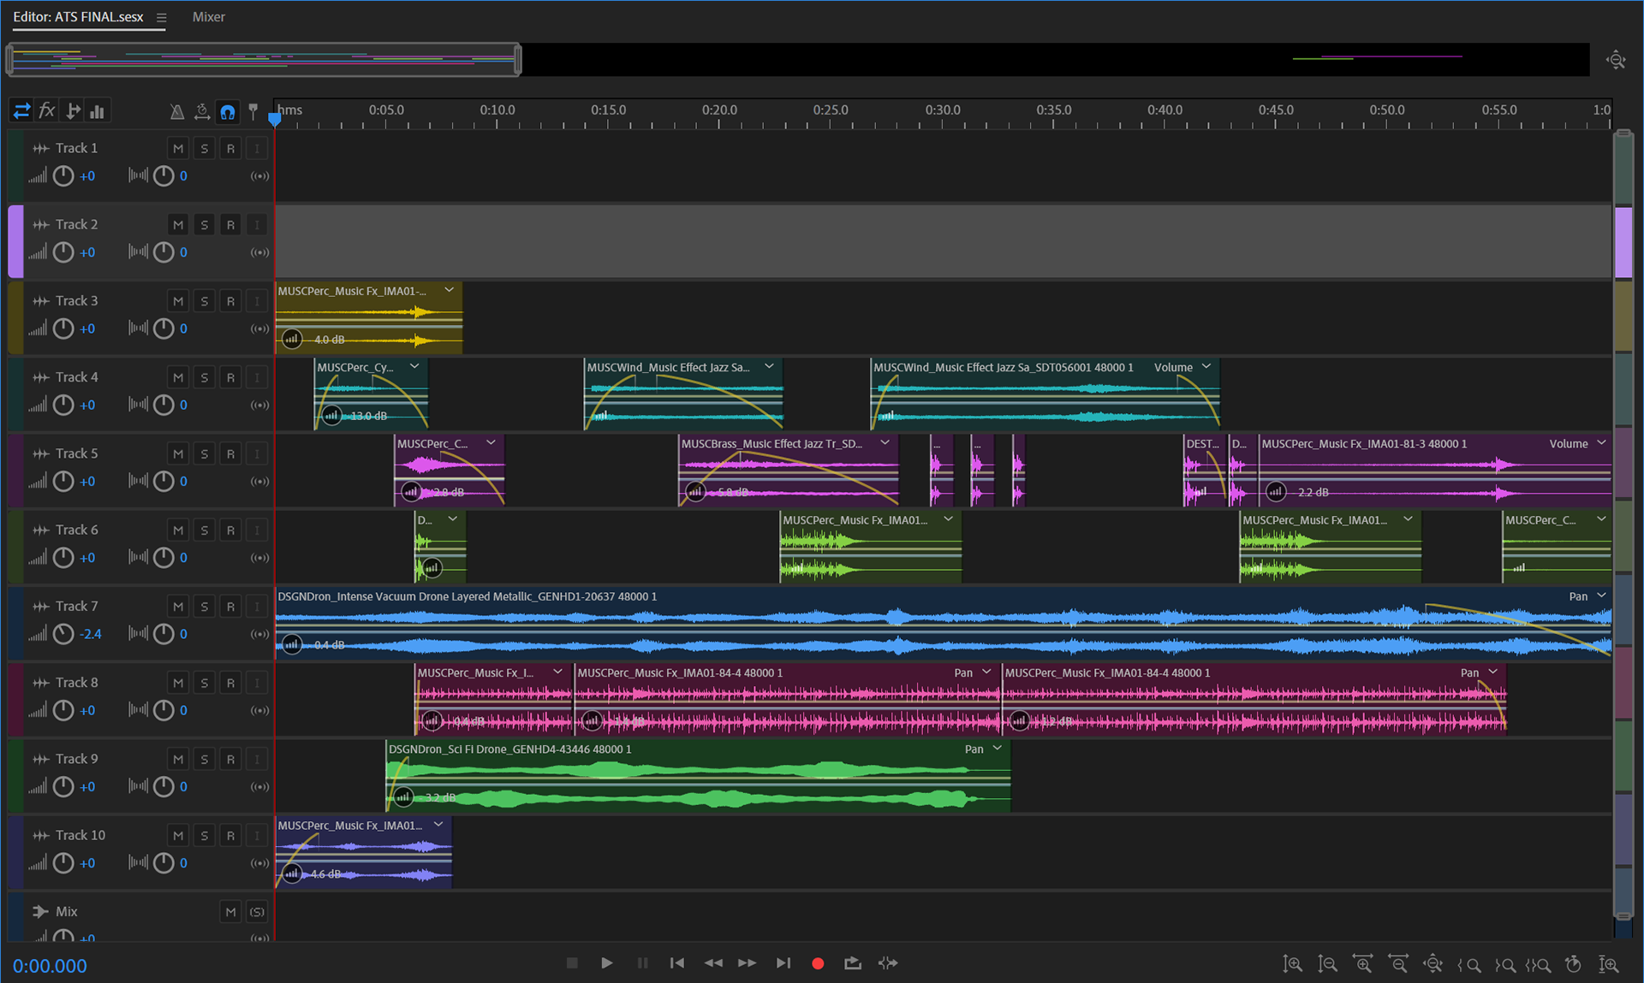Mute Track 3
Image resolution: width=1644 pixels, height=983 pixels.
(x=178, y=301)
